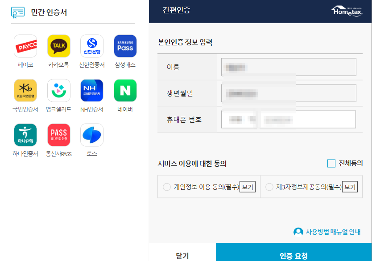Viewport: 372px width, 261px height.
Task: Click the 삼성패스 label
Action: click(125, 65)
